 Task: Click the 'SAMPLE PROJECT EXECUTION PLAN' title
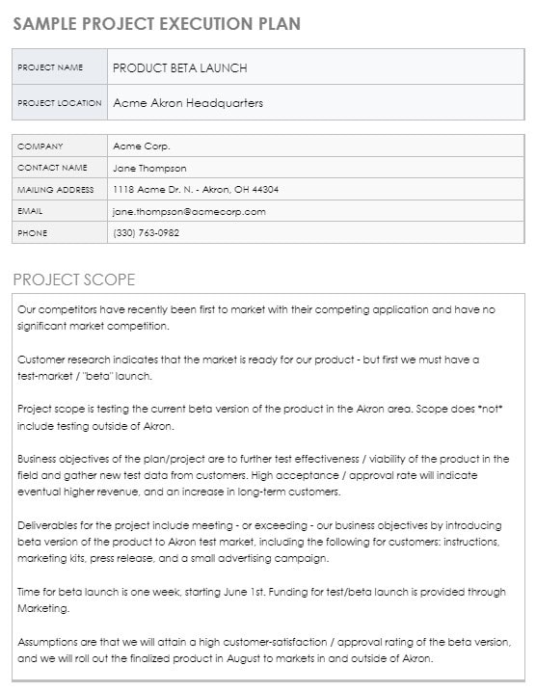pyautogui.click(x=157, y=24)
